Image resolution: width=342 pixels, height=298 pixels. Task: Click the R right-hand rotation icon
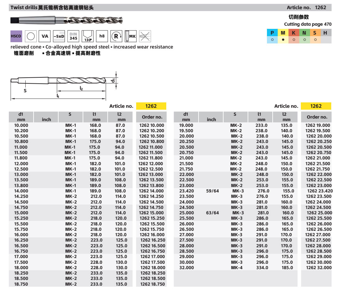116,36
